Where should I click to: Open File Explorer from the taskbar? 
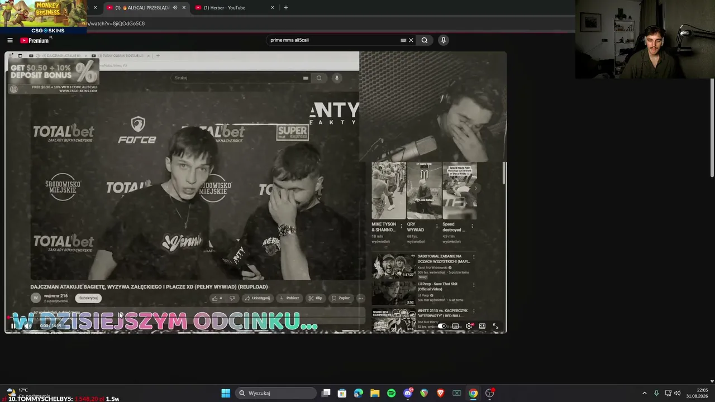(x=375, y=393)
